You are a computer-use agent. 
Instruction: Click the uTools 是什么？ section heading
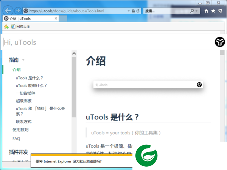[112, 117]
